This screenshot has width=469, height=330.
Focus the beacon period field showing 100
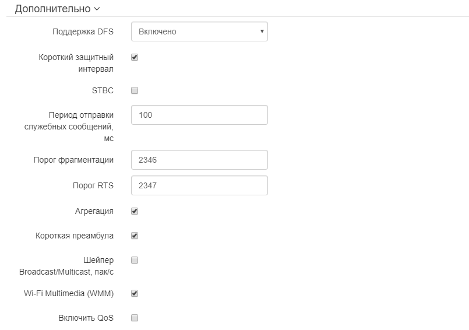[199, 115]
